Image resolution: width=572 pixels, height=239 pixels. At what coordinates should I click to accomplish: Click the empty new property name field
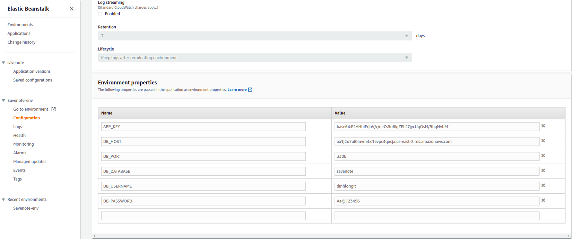click(203, 216)
